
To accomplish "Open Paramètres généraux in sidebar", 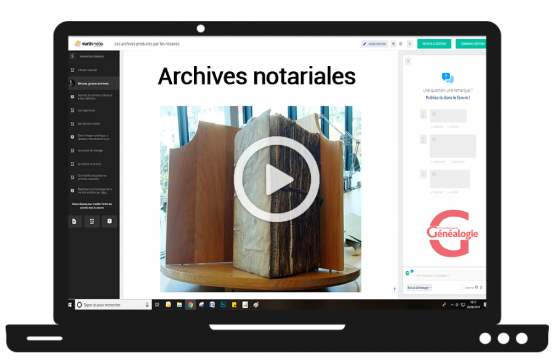I will tap(92, 57).
